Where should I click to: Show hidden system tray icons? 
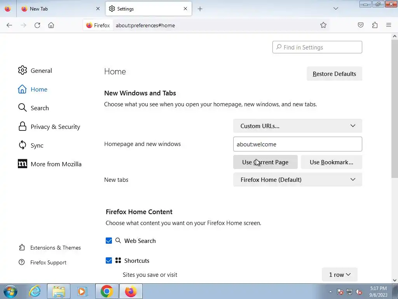tap(330, 292)
